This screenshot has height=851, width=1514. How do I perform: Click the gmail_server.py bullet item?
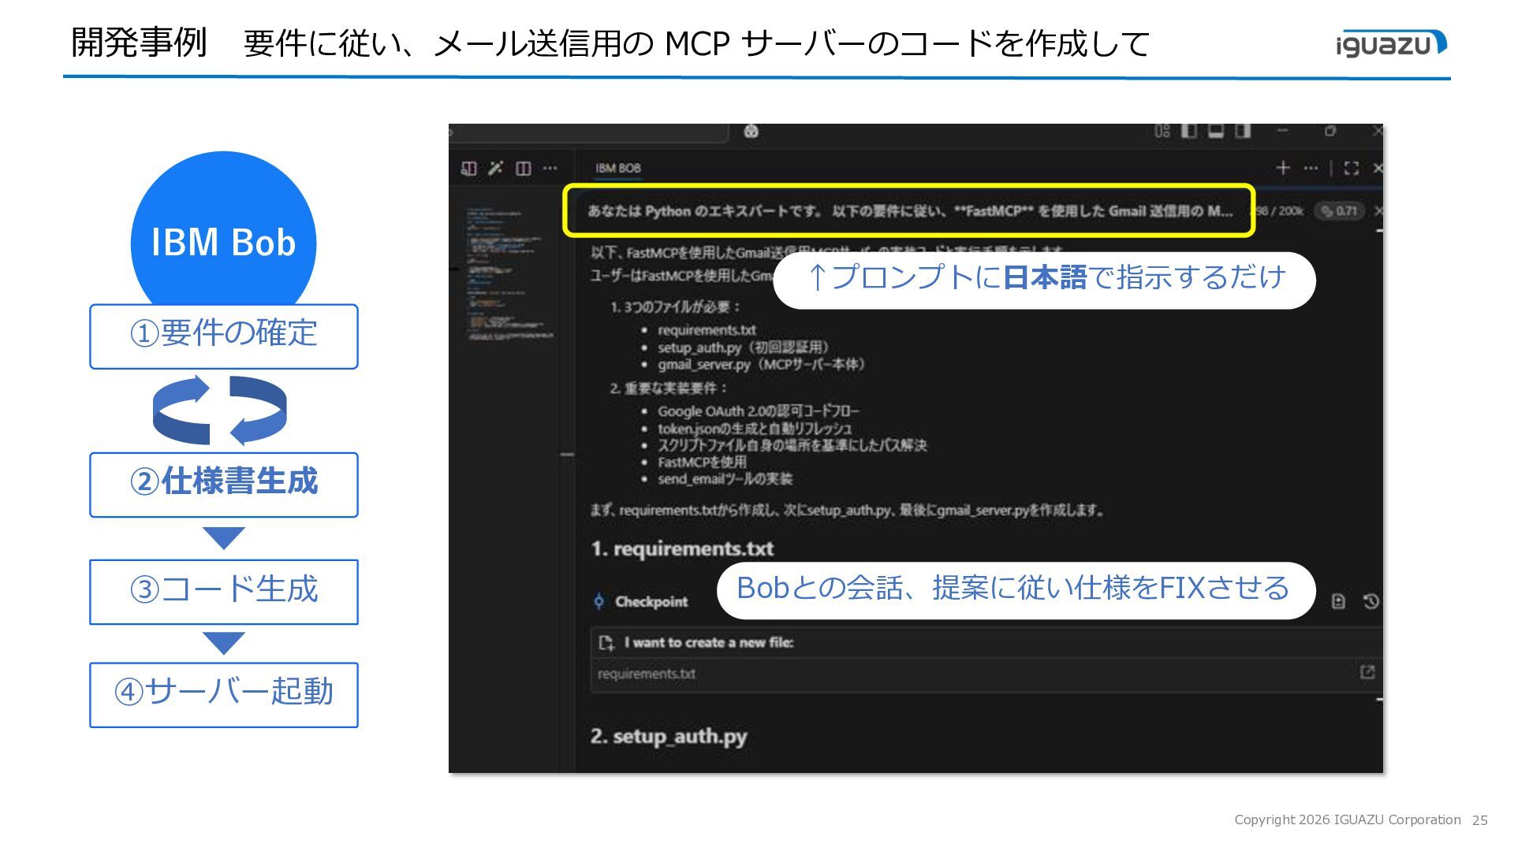(762, 364)
